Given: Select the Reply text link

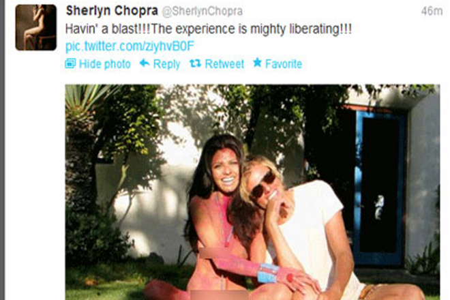Looking at the screenshot, I should 167,64.
